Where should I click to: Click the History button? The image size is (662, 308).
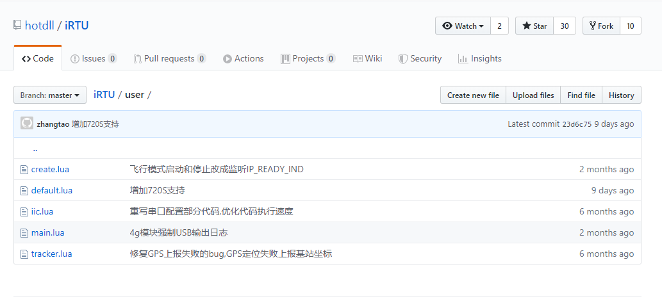622,95
